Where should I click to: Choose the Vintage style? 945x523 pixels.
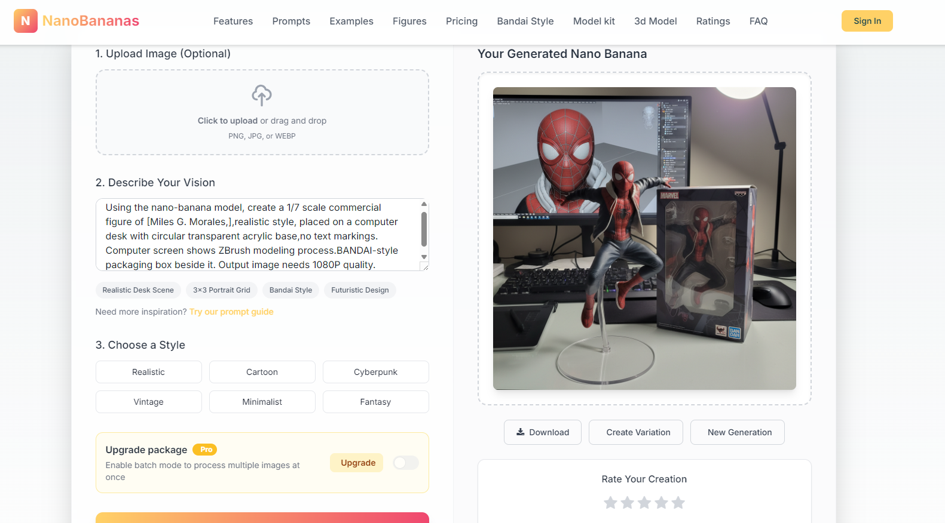click(x=149, y=402)
